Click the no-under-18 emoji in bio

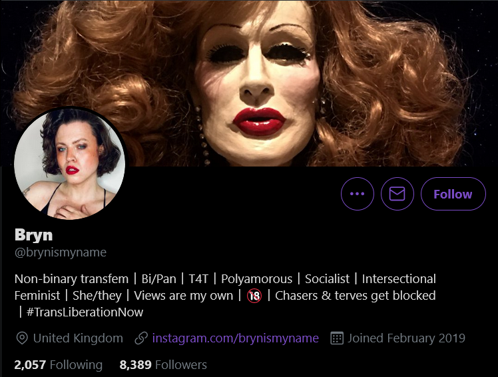254,296
